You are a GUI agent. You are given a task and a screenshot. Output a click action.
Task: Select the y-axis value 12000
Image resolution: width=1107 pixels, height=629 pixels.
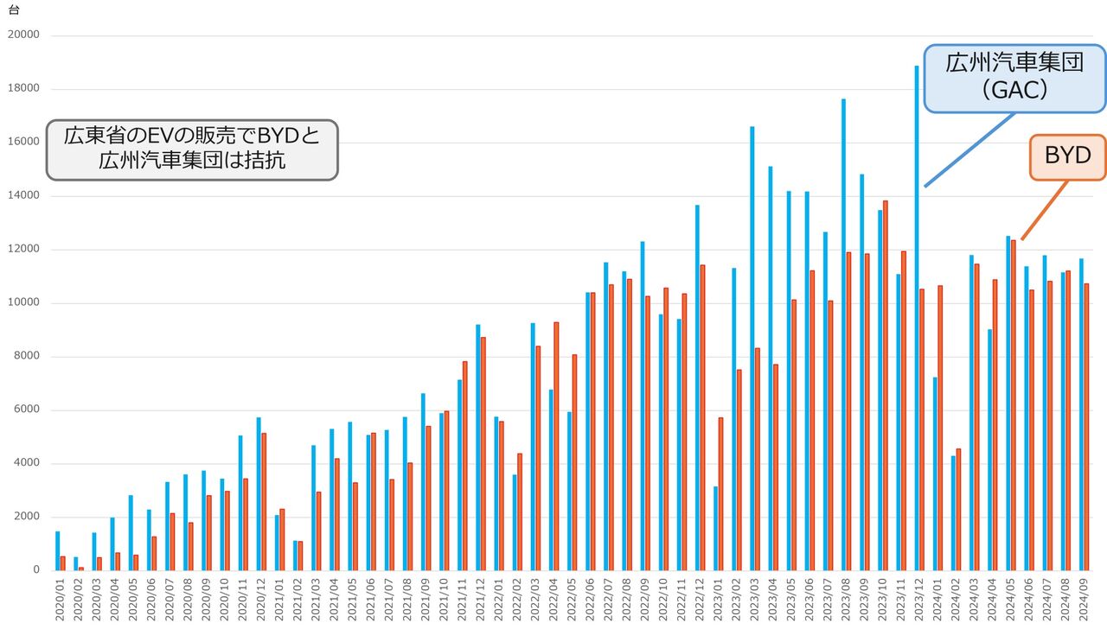(x=23, y=250)
